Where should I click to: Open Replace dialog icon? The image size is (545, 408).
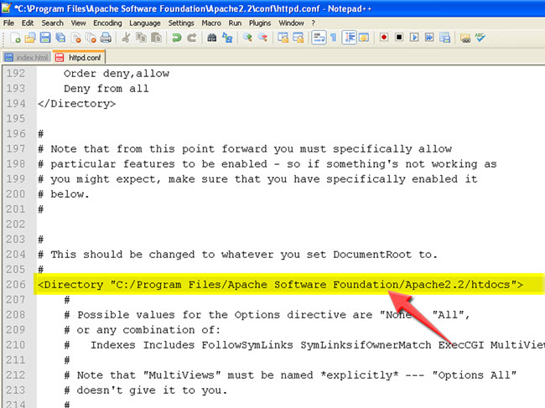[227, 38]
